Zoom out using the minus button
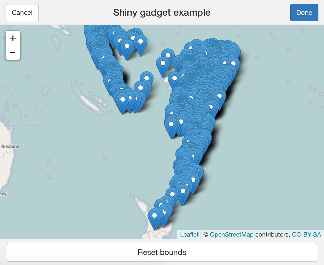This screenshot has width=324, height=265. [13, 52]
